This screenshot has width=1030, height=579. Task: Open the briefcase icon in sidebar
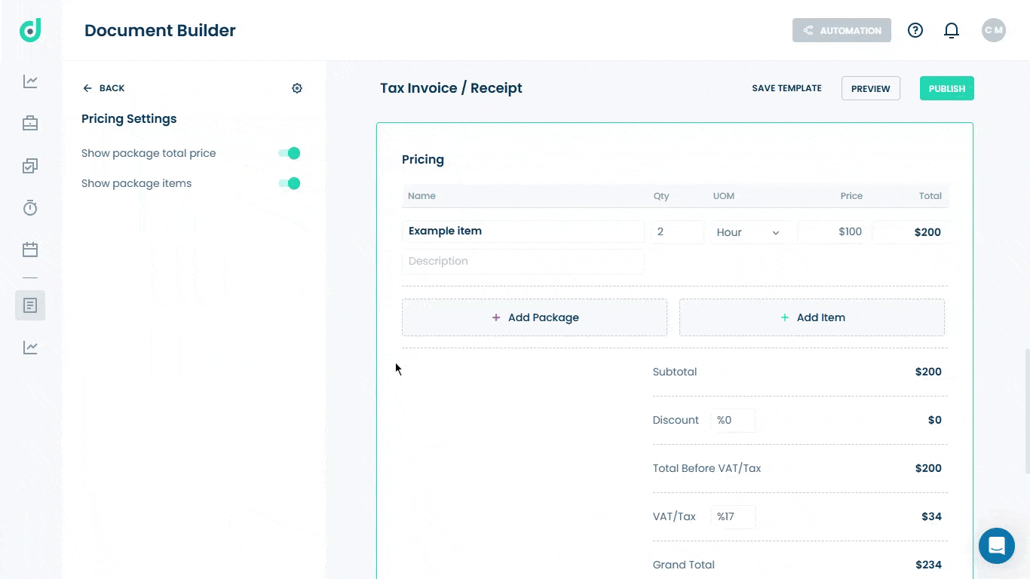click(x=30, y=123)
